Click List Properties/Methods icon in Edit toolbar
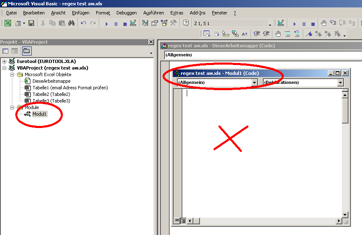Screen dimensions: 362x235 (x=207, y=34)
